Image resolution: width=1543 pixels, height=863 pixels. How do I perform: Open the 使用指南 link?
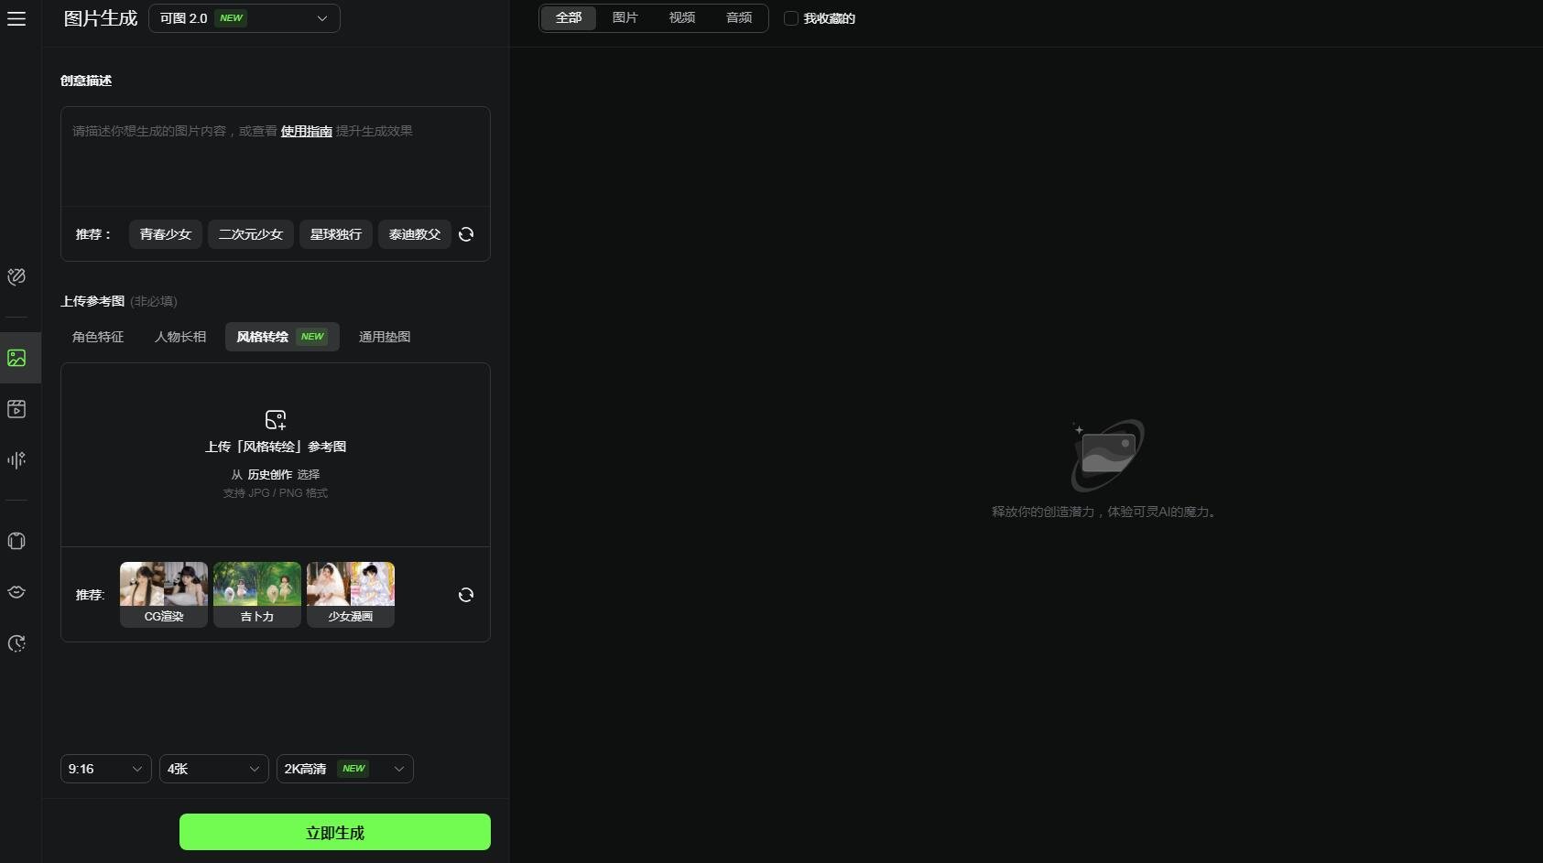pyautogui.click(x=306, y=131)
